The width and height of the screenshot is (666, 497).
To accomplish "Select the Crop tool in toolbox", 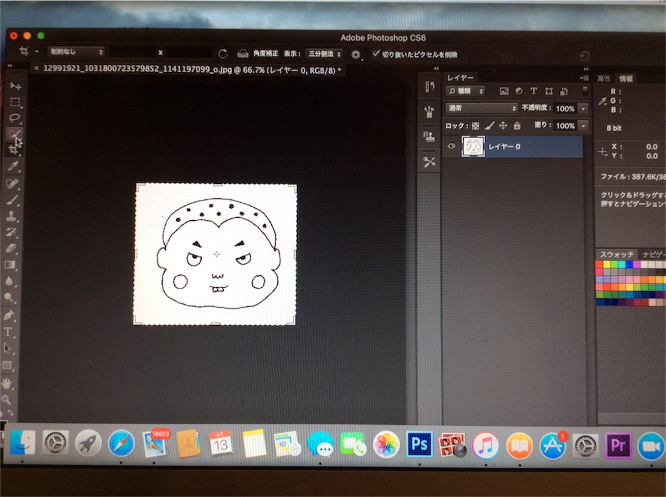I will (14, 149).
